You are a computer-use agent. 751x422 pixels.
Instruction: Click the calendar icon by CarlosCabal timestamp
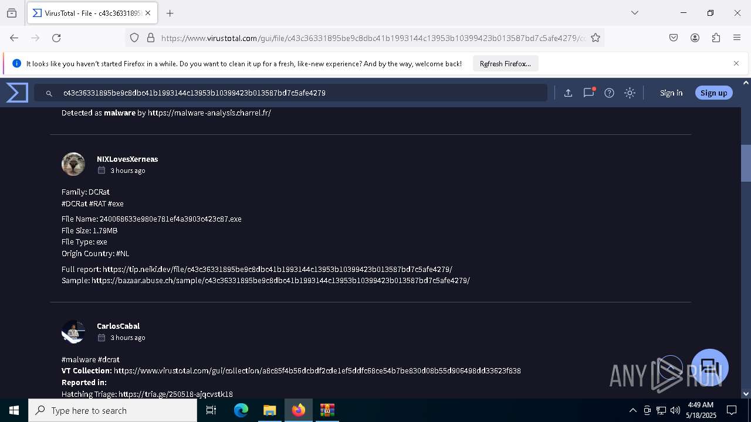click(x=102, y=338)
